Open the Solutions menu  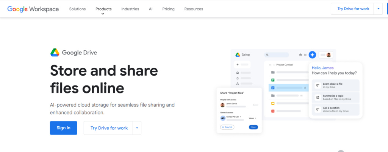(77, 9)
